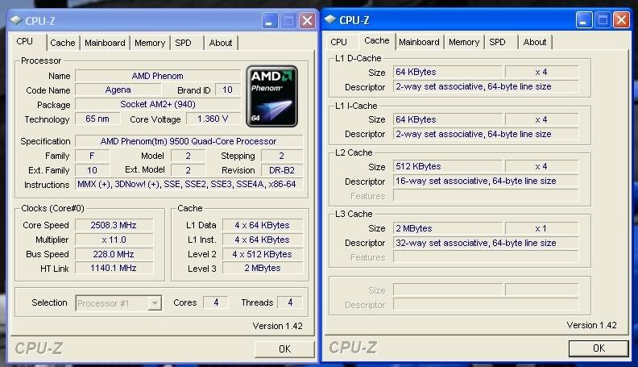Minimize the right CPU-Z window
638x367 pixels.
tap(584, 20)
